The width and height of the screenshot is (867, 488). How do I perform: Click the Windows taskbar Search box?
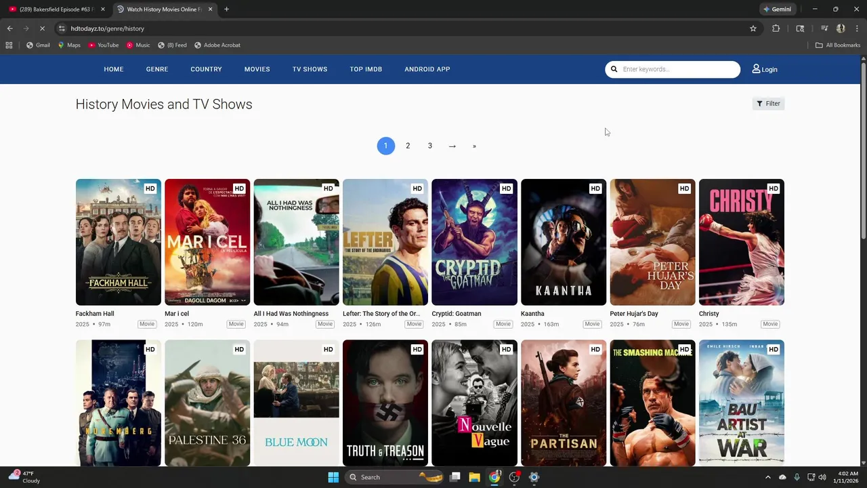(396, 477)
